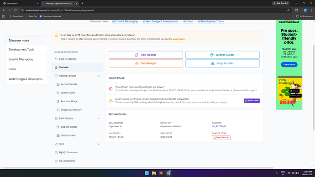Open the if0_41774046 account link
Screen dimensions: 315x177
click(219, 126)
